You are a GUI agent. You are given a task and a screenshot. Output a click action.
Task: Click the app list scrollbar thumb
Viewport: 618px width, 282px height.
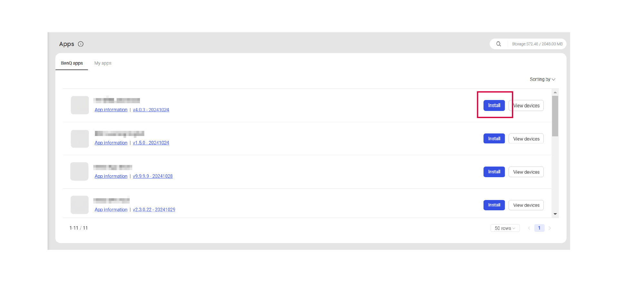click(x=555, y=116)
